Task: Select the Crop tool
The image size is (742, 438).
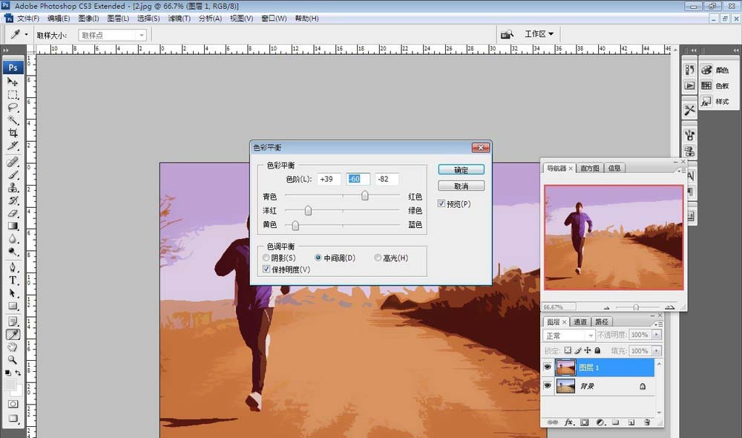Action: pos(13,133)
